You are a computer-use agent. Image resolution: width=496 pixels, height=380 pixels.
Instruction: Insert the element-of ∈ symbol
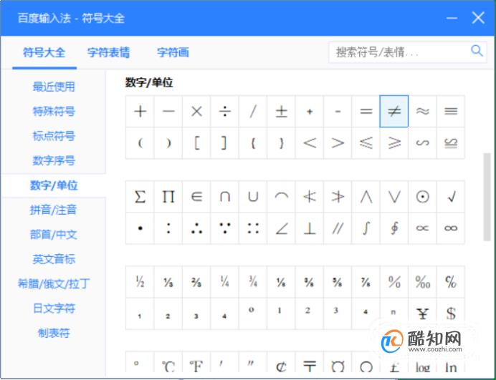pos(196,197)
